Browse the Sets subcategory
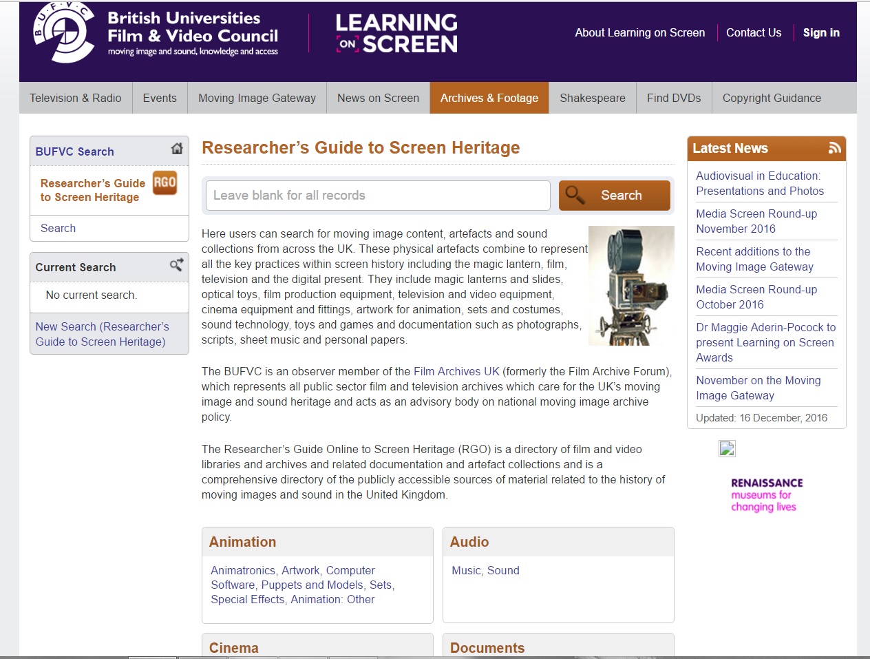This screenshot has height=659, width=870. coord(380,585)
